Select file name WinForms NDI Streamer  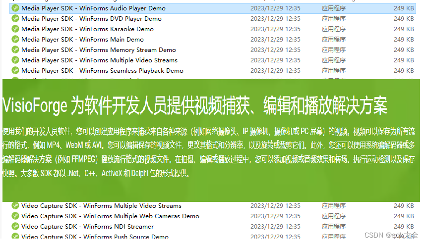[x=87, y=227]
